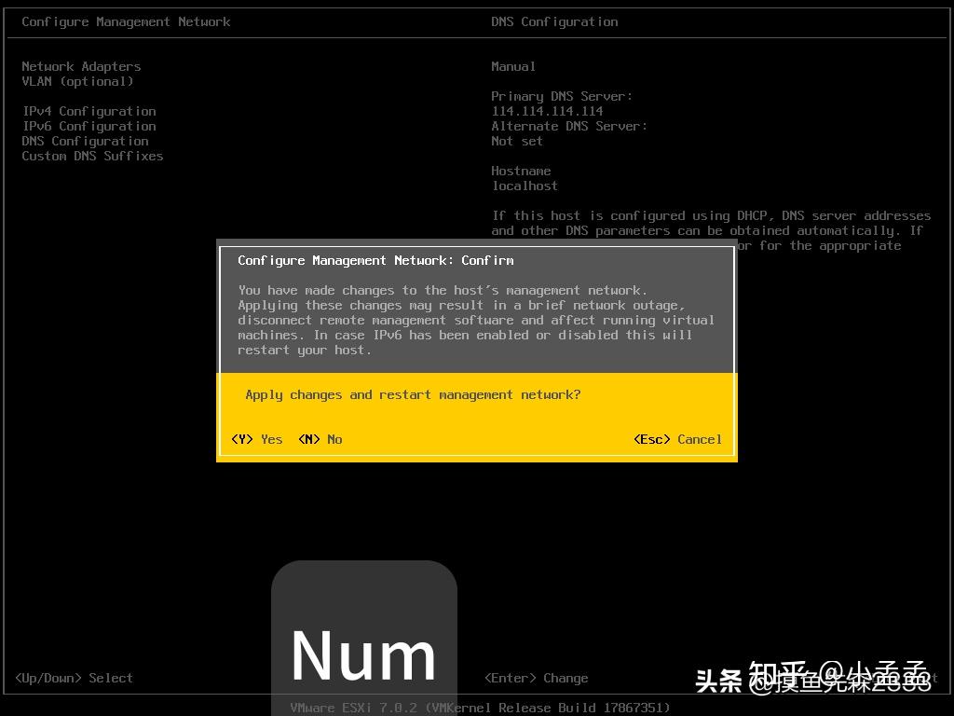Click the 'Not set' alternate DNS value
The width and height of the screenshot is (954, 716).
(x=517, y=141)
